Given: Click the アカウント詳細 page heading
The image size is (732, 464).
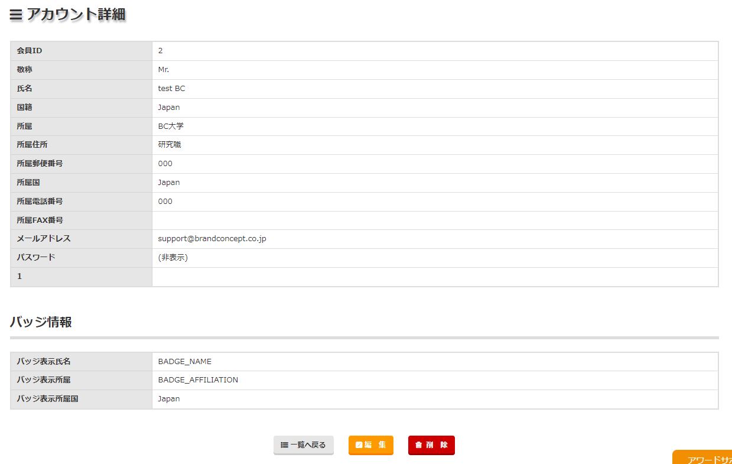Looking at the screenshot, I should pos(76,15).
